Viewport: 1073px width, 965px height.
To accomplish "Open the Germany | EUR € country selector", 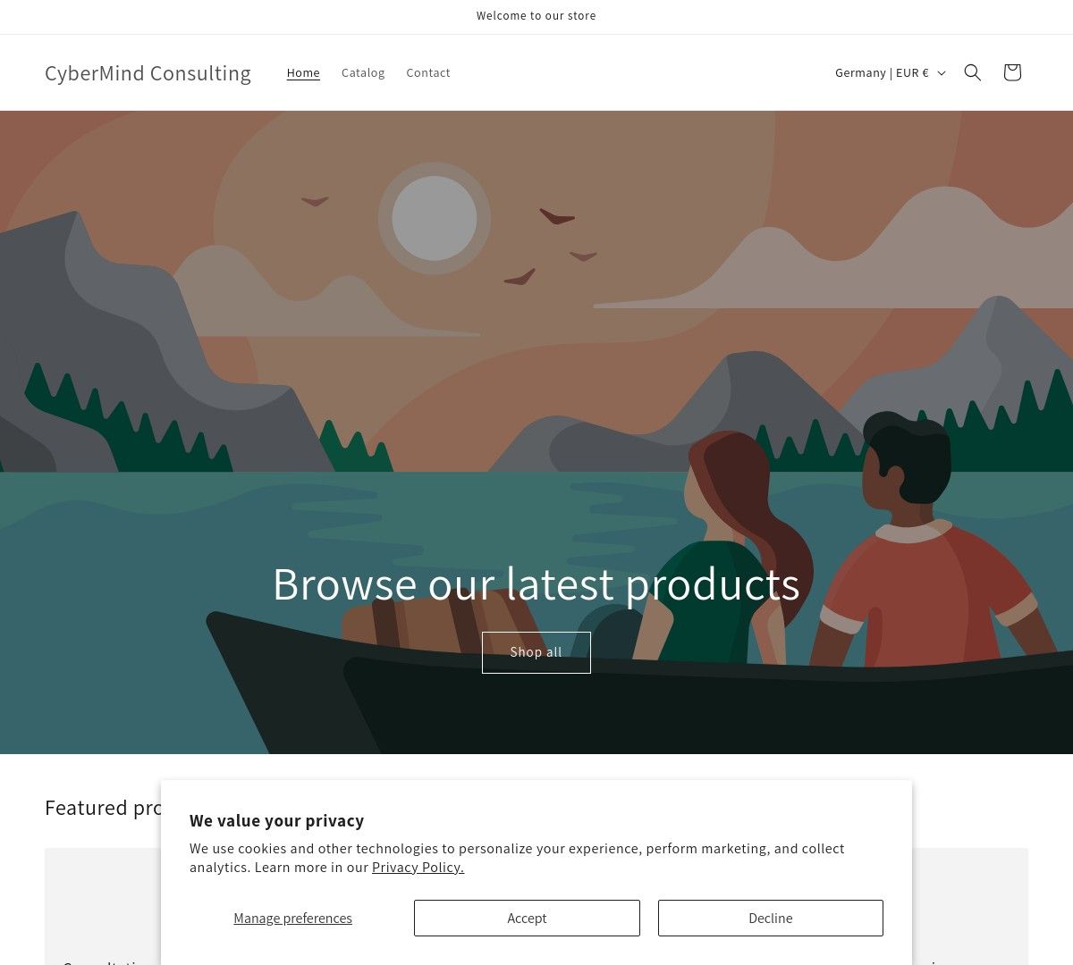I will (891, 72).
